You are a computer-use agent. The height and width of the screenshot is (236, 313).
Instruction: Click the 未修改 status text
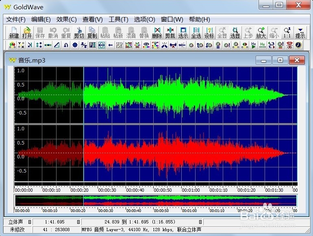click(x=17, y=230)
